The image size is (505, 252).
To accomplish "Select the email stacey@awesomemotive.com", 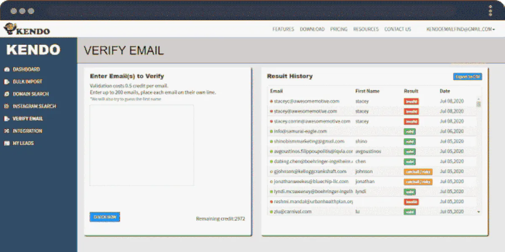I will click(x=306, y=111).
